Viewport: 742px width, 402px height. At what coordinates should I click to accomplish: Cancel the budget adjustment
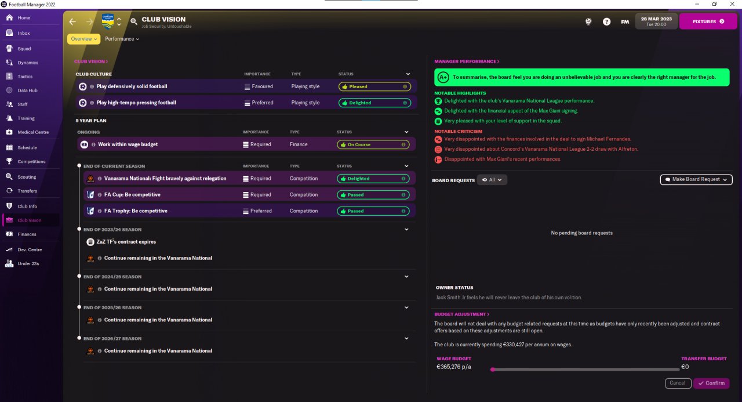678,383
